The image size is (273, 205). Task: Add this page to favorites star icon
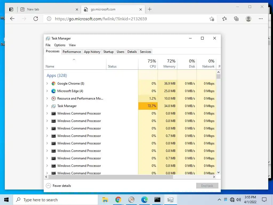[x=212, y=19]
